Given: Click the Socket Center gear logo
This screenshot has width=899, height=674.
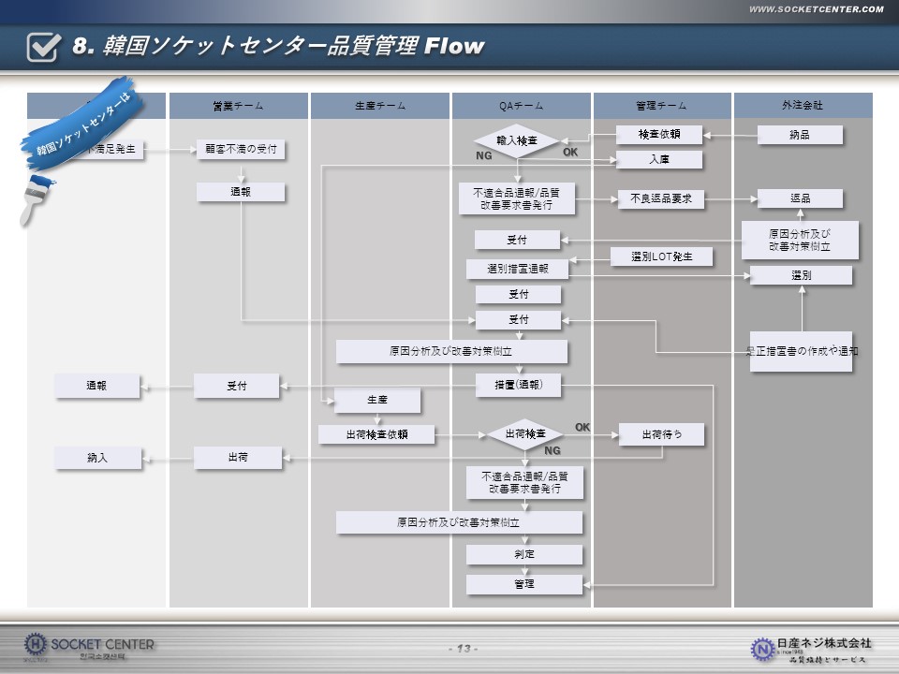Looking at the screenshot, I should pyautogui.click(x=36, y=644).
